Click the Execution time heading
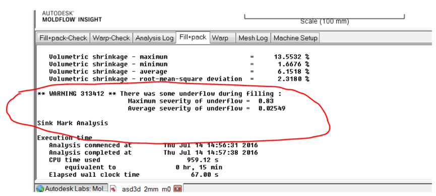Image resolution: width=436 pixels, height=196 pixels. pos(65,138)
